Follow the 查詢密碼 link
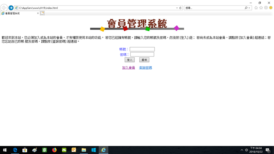274x154 pixels. (145, 68)
